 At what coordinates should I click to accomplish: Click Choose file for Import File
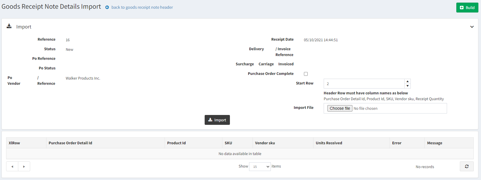click(x=340, y=108)
